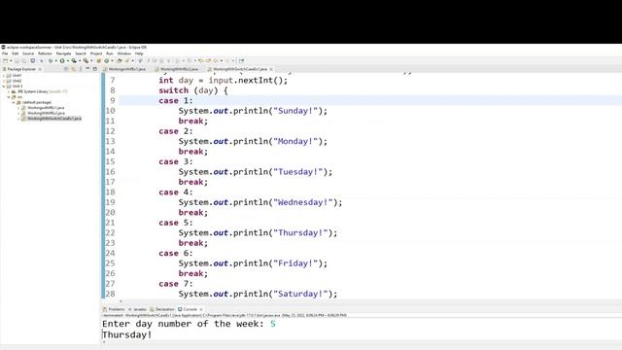Image resolution: width=622 pixels, height=350 pixels.
Task: Click the "switch (day) {" code line
Action: point(193,90)
